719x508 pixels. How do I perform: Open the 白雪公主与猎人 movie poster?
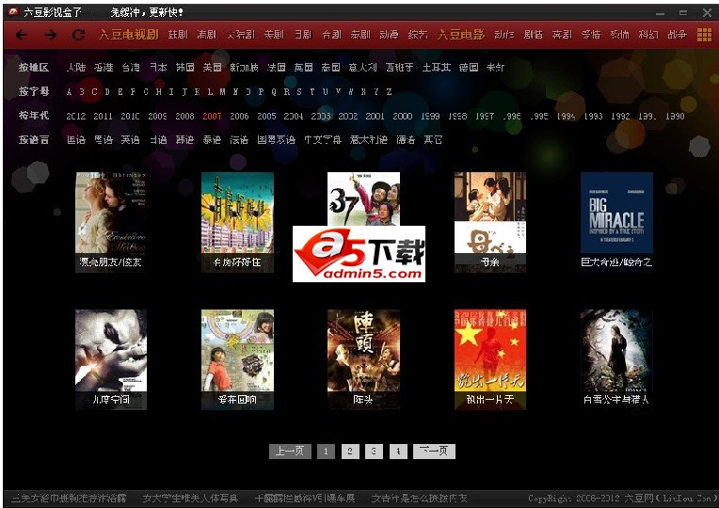coord(616,359)
